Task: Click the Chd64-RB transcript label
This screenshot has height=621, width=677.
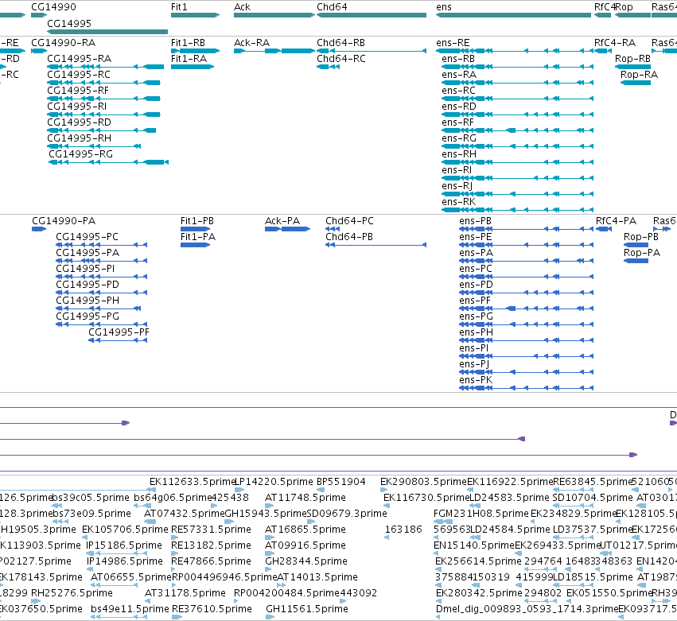Action: [340, 43]
